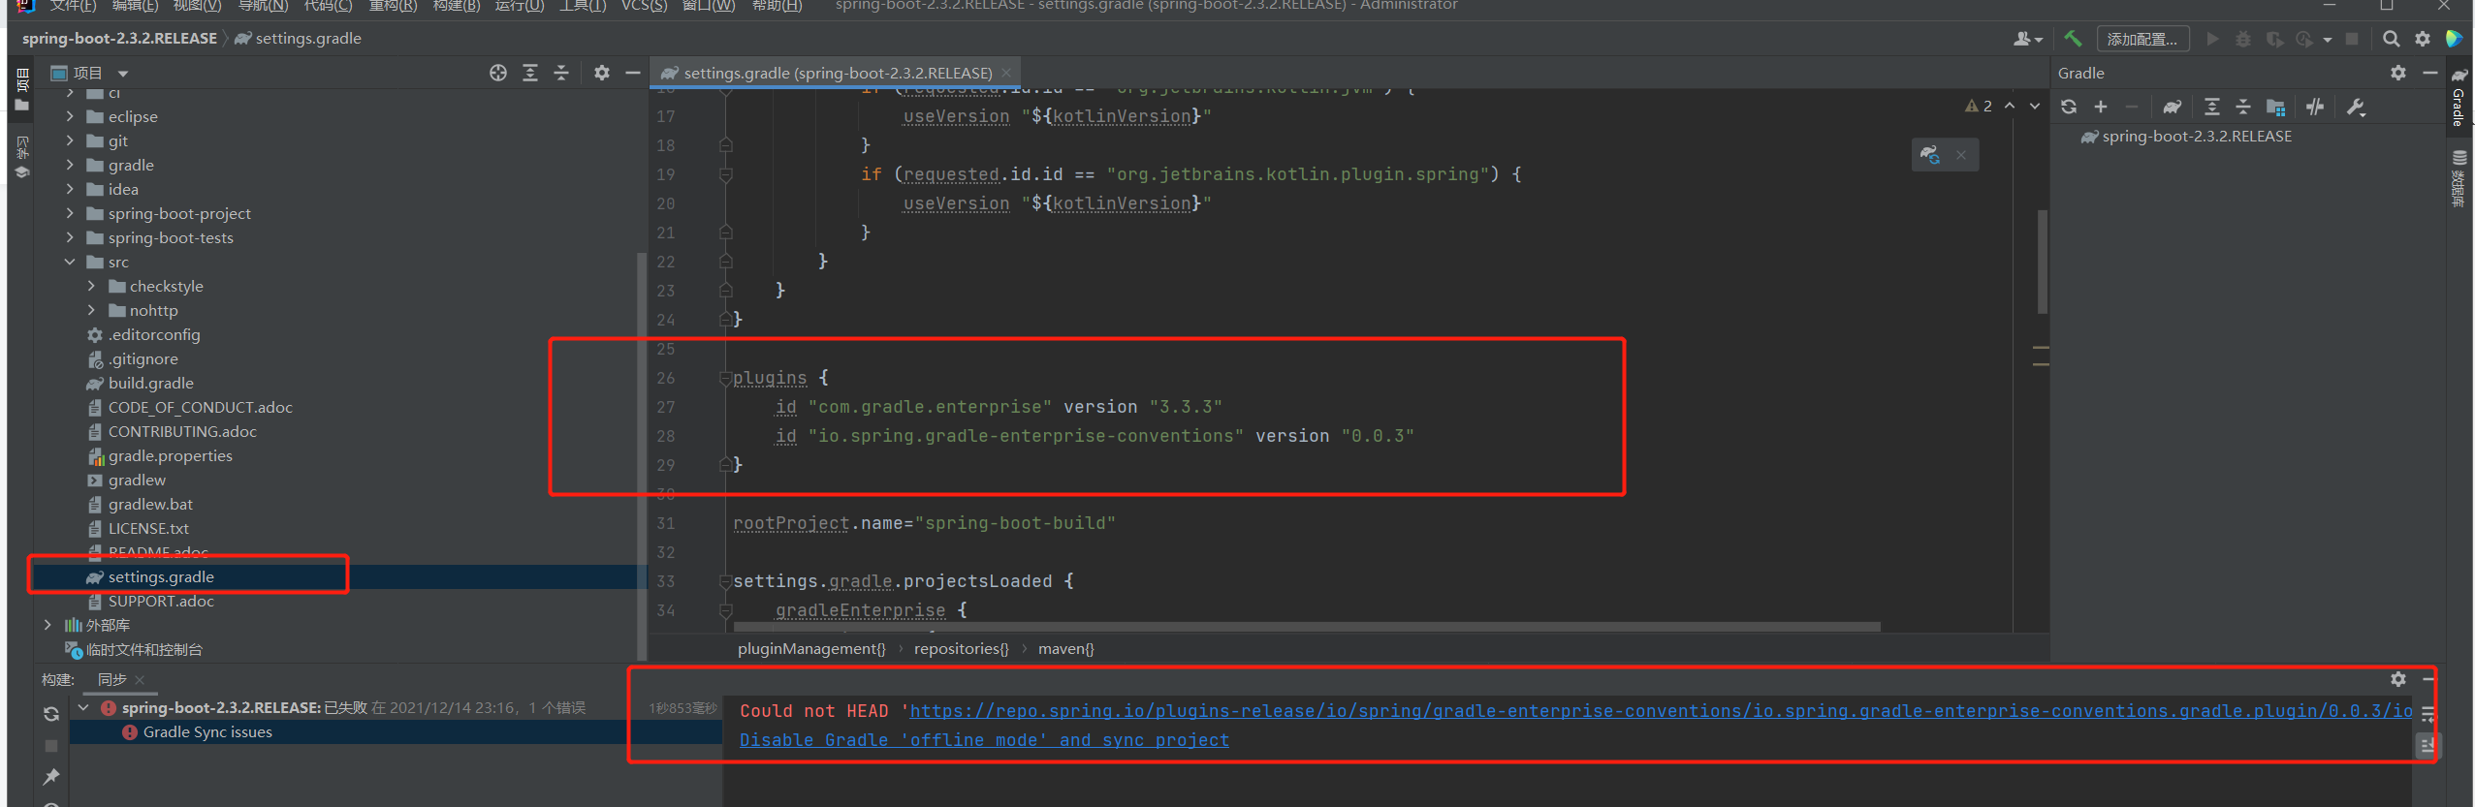
Task: Fold the plugins block at line 26
Action: pos(725,378)
